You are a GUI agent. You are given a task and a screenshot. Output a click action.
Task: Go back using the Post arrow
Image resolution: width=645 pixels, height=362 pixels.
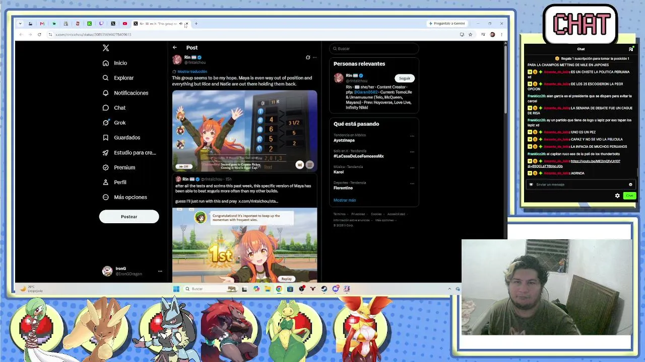(x=175, y=48)
